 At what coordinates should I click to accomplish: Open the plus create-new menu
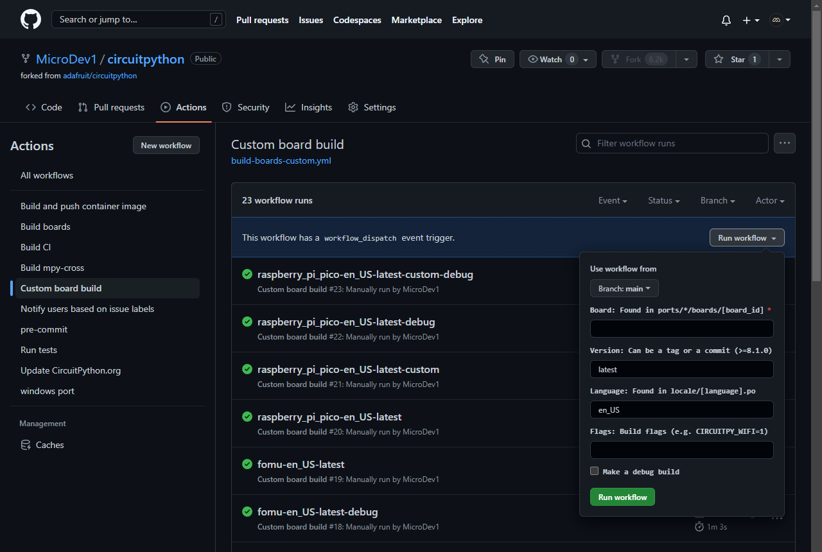tap(751, 20)
